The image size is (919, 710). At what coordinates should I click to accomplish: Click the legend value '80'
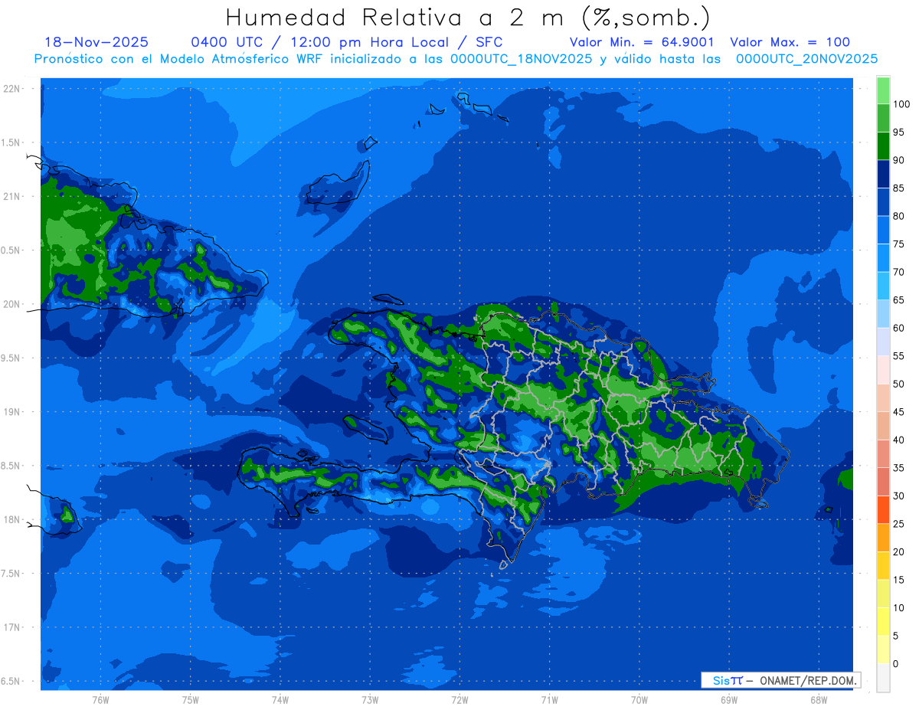(899, 216)
